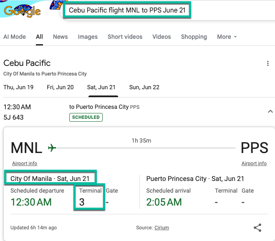Screen dimensions: 275x241
Task: Click the large PPS airport code
Action: [255, 148]
